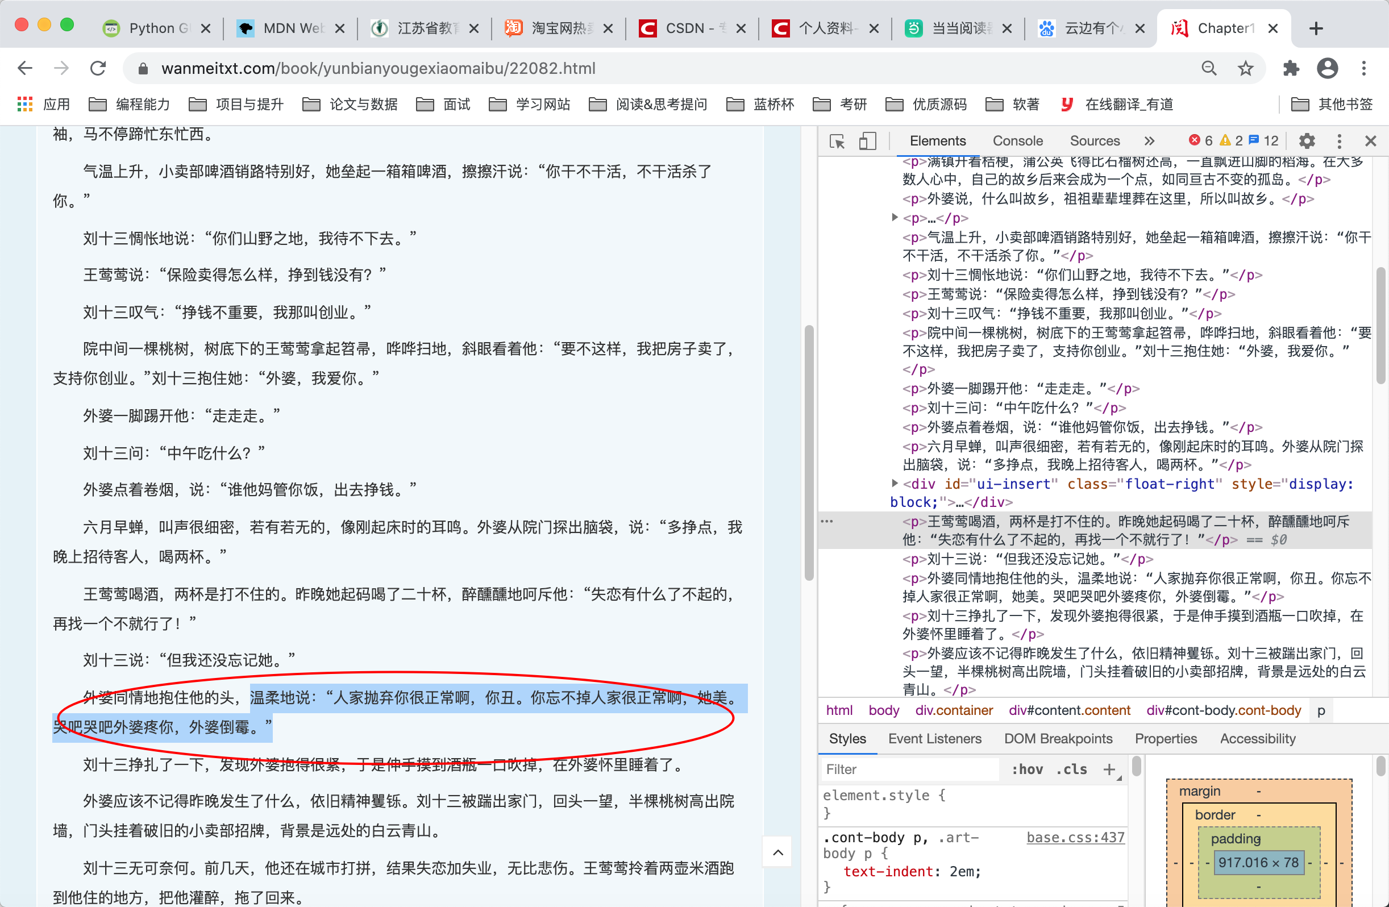1389x907 pixels.
Task: Open the DevTools customize three-dot menu
Action: coord(1340,141)
